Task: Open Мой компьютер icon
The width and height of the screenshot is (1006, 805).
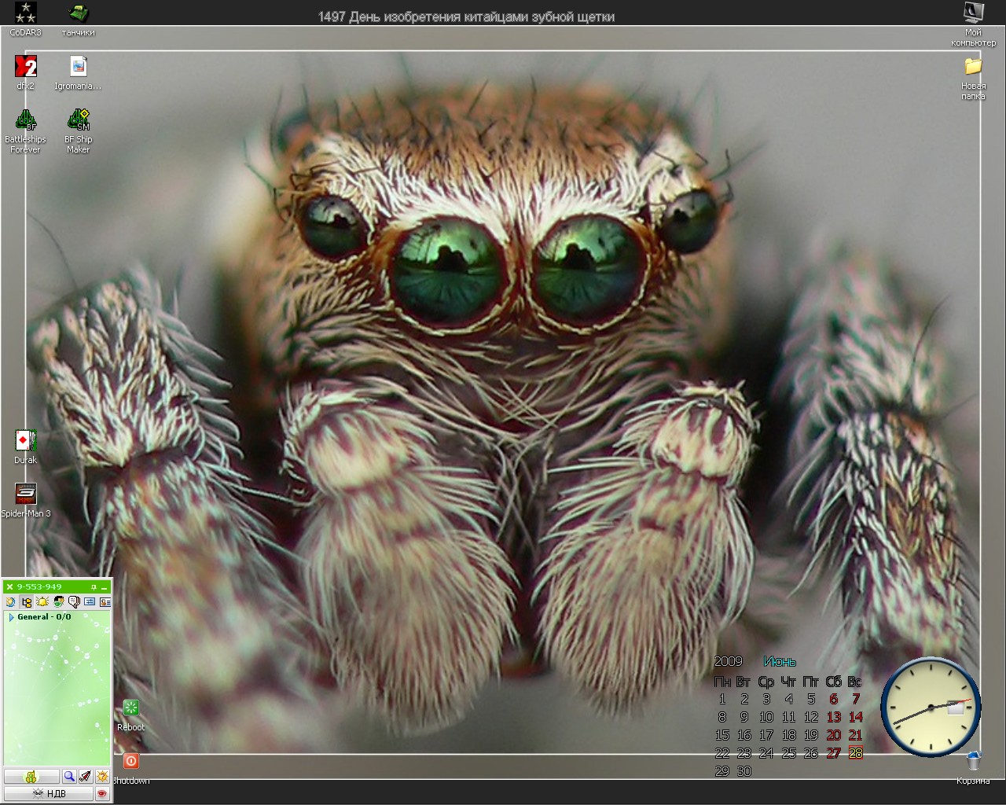Action: (973, 24)
